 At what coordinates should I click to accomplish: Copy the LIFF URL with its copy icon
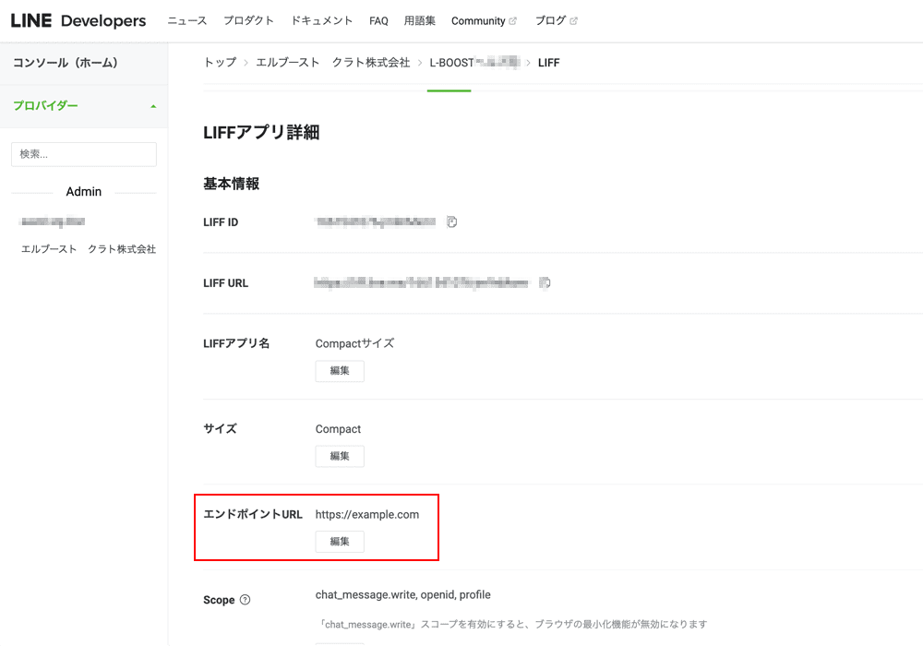[x=546, y=283]
